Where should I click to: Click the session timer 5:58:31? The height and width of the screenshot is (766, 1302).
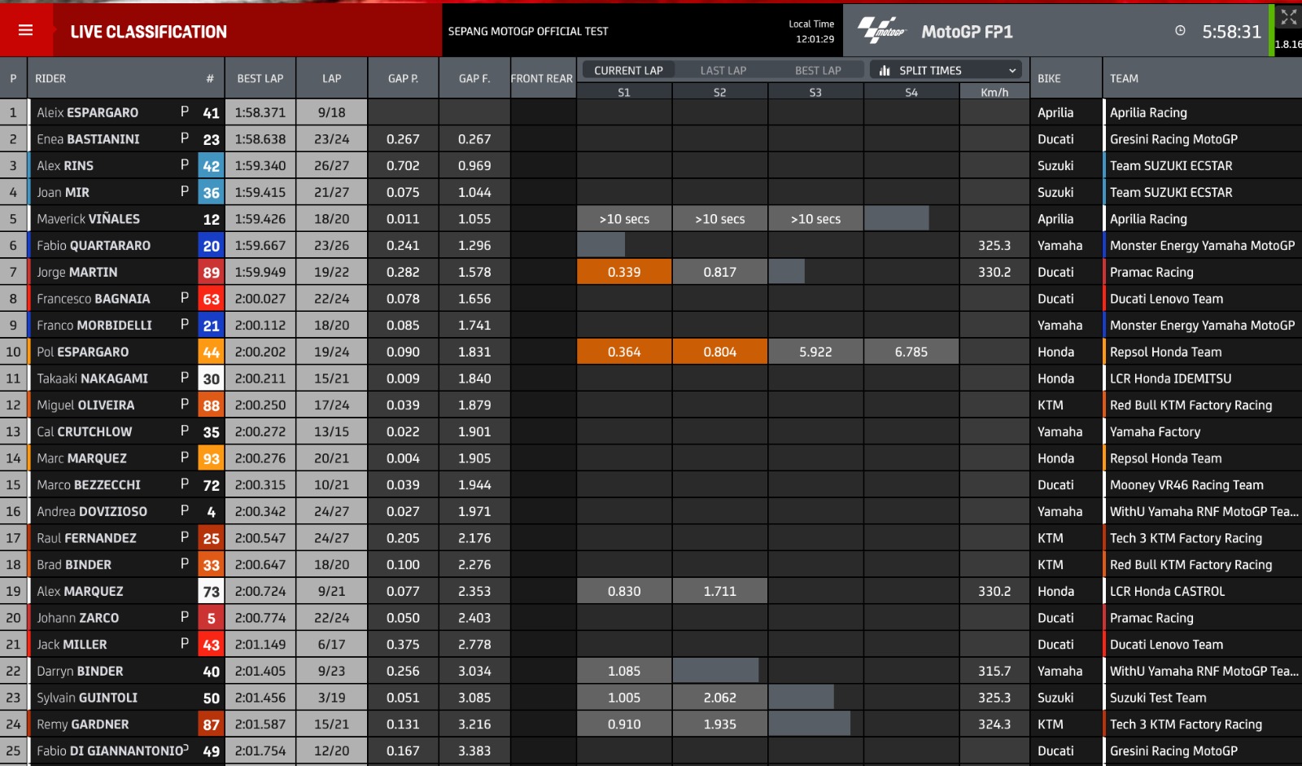click(1231, 32)
